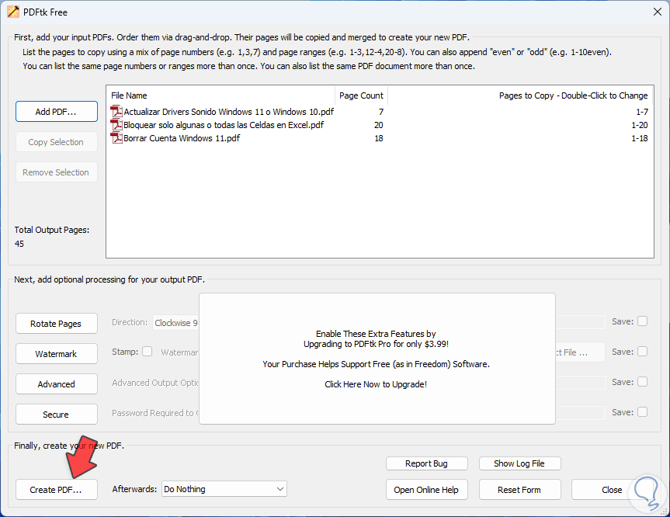The image size is (670, 517).
Task: Click the PDFtk Free title bar icon
Action: click(13, 12)
